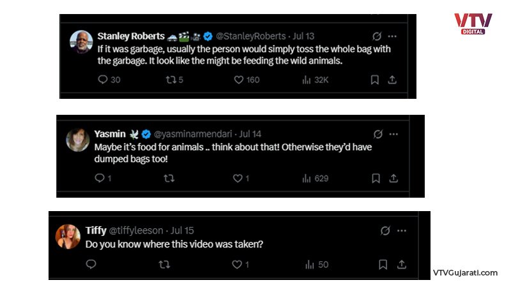Image resolution: width=511 pixels, height=287 pixels.
Task: Open more options on Stanley Roberts' tweet
Action: pos(392,36)
